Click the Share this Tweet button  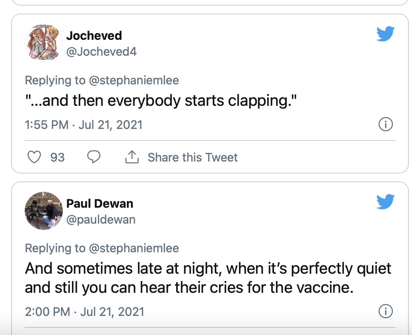click(x=192, y=157)
